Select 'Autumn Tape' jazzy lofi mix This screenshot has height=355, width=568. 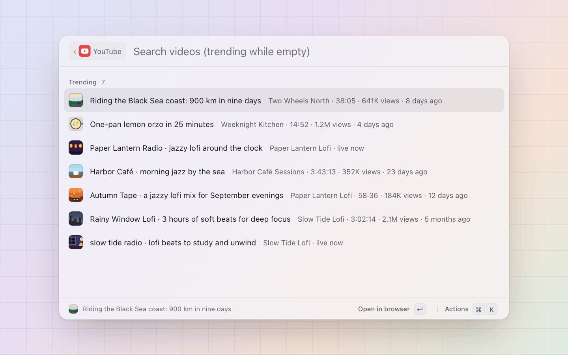187,195
